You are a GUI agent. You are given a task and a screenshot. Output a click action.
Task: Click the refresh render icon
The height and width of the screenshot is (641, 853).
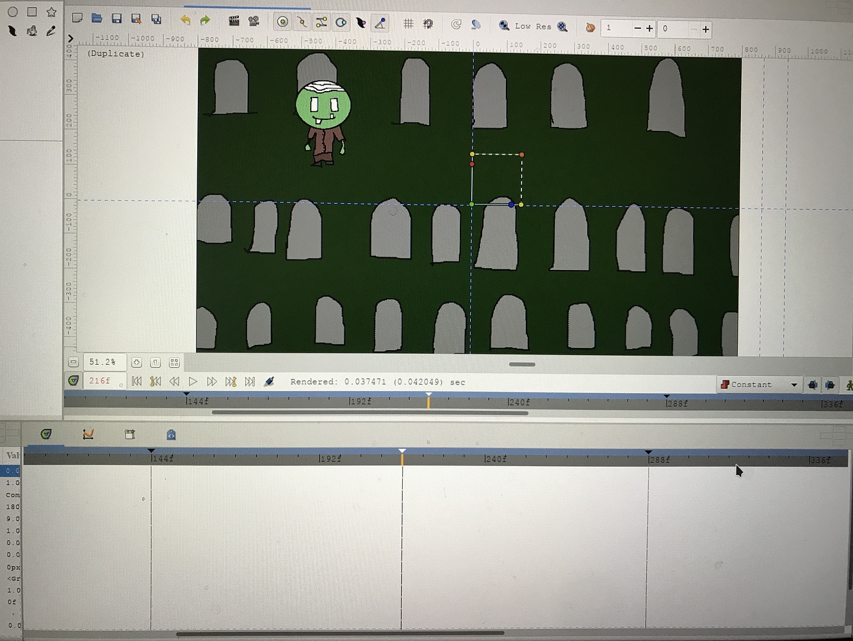pos(456,24)
